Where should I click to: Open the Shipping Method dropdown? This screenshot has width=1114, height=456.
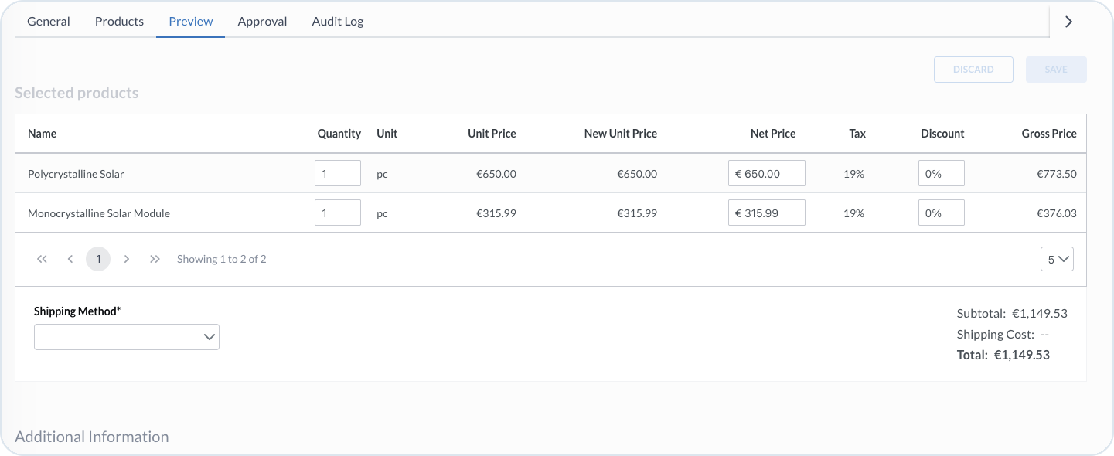coord(127,337)
